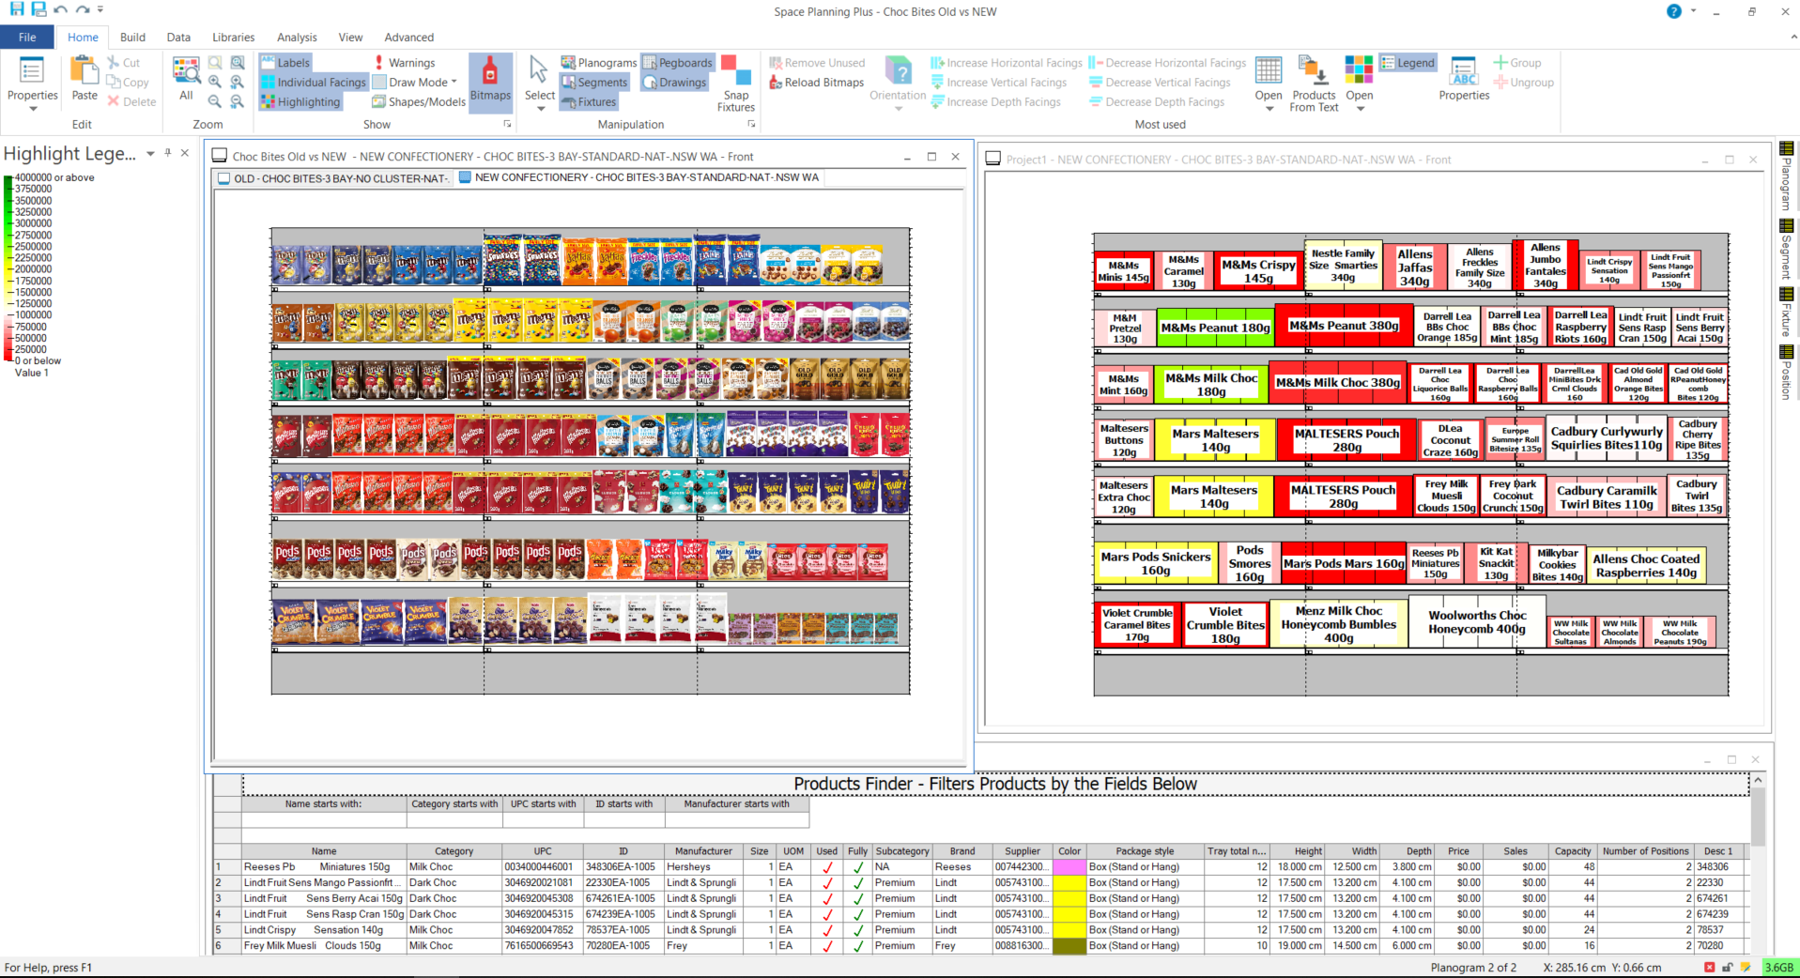Click the Zoom All icon
Image resolution: width=1800 pixels, height=978 pixels.
click(x=186, y=70)
